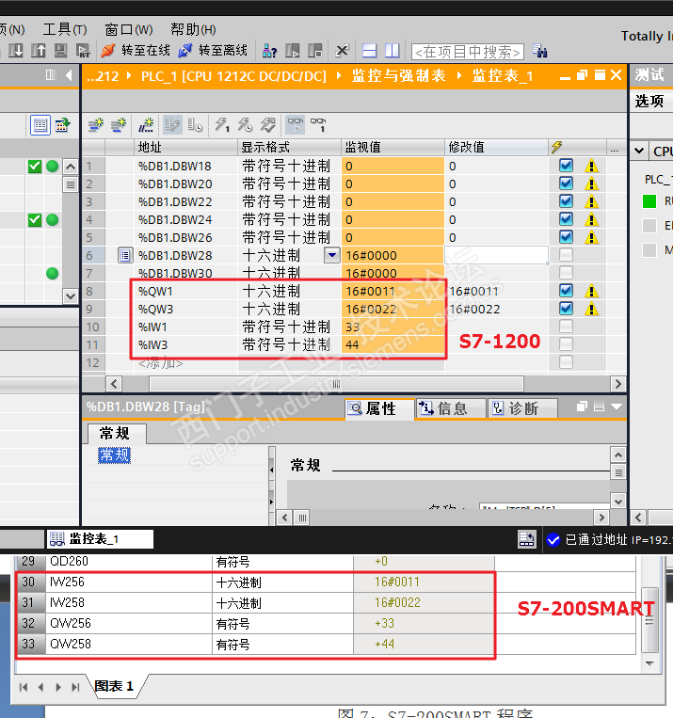Go offline with 转至离线
This screenshot has width=673, height=718.
(213, 51)
